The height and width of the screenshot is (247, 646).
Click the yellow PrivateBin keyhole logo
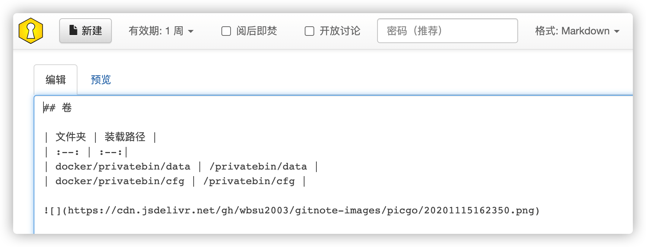coord(31,31)
